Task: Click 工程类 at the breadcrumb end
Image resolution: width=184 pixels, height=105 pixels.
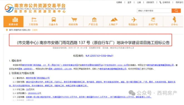Action: [35, 30]
